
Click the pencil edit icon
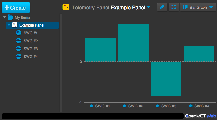tap(162, 7)
